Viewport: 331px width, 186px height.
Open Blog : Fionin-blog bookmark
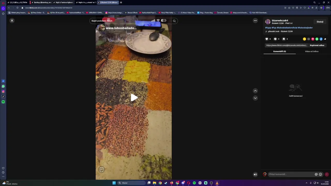click(x=205, y=12)
